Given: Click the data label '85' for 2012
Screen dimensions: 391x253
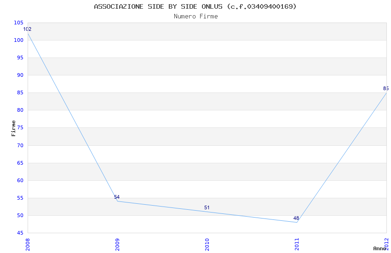Looking at the screenshot, I should pyautogui.click(x=386, y=88).
